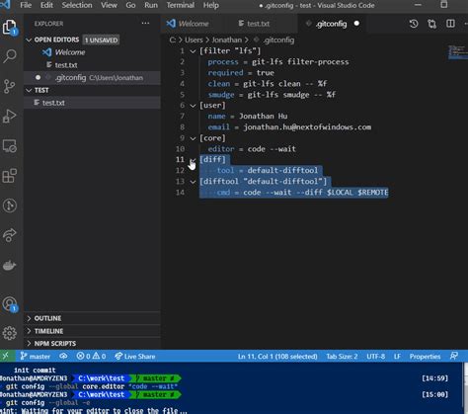Open the Extensions view

(x=10, y=176)
